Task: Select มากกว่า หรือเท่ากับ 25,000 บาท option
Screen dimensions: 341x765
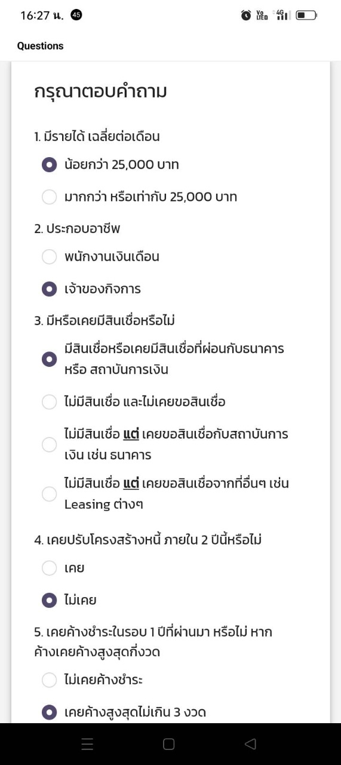Action: [140, 197]
